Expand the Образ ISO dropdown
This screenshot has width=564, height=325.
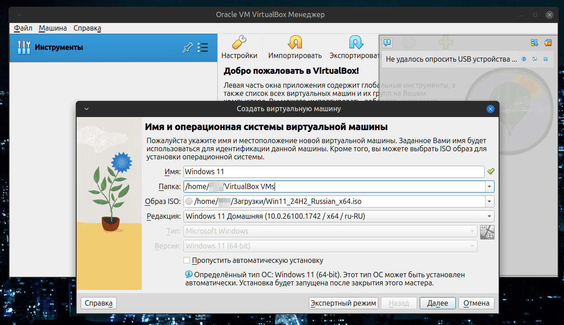[489, 201]
